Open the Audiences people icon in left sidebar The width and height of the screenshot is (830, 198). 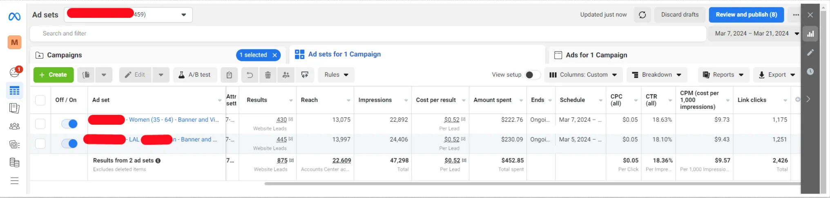coord(15,126)
